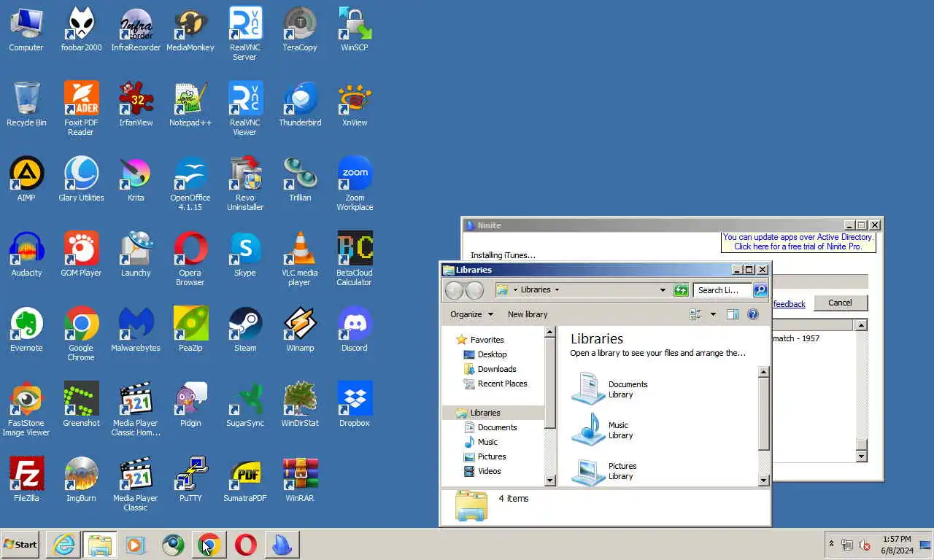Click the Greenshot desktop icon

(81, 405)
